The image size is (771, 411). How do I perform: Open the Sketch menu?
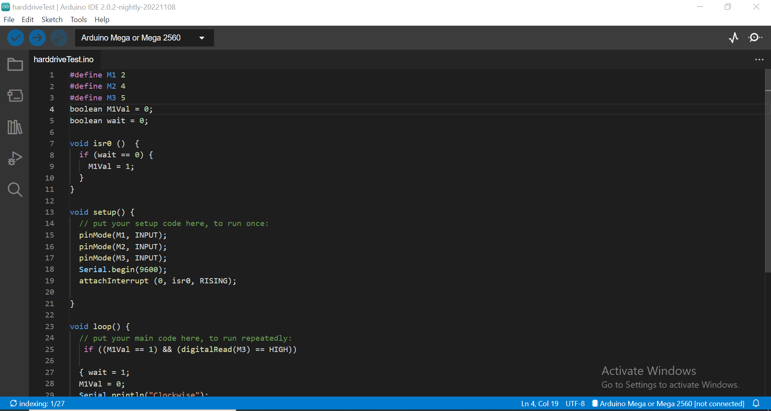pyautogui.click(x=52, y=20)
